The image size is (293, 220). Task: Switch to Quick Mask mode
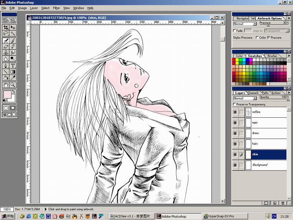coord(13,108)
